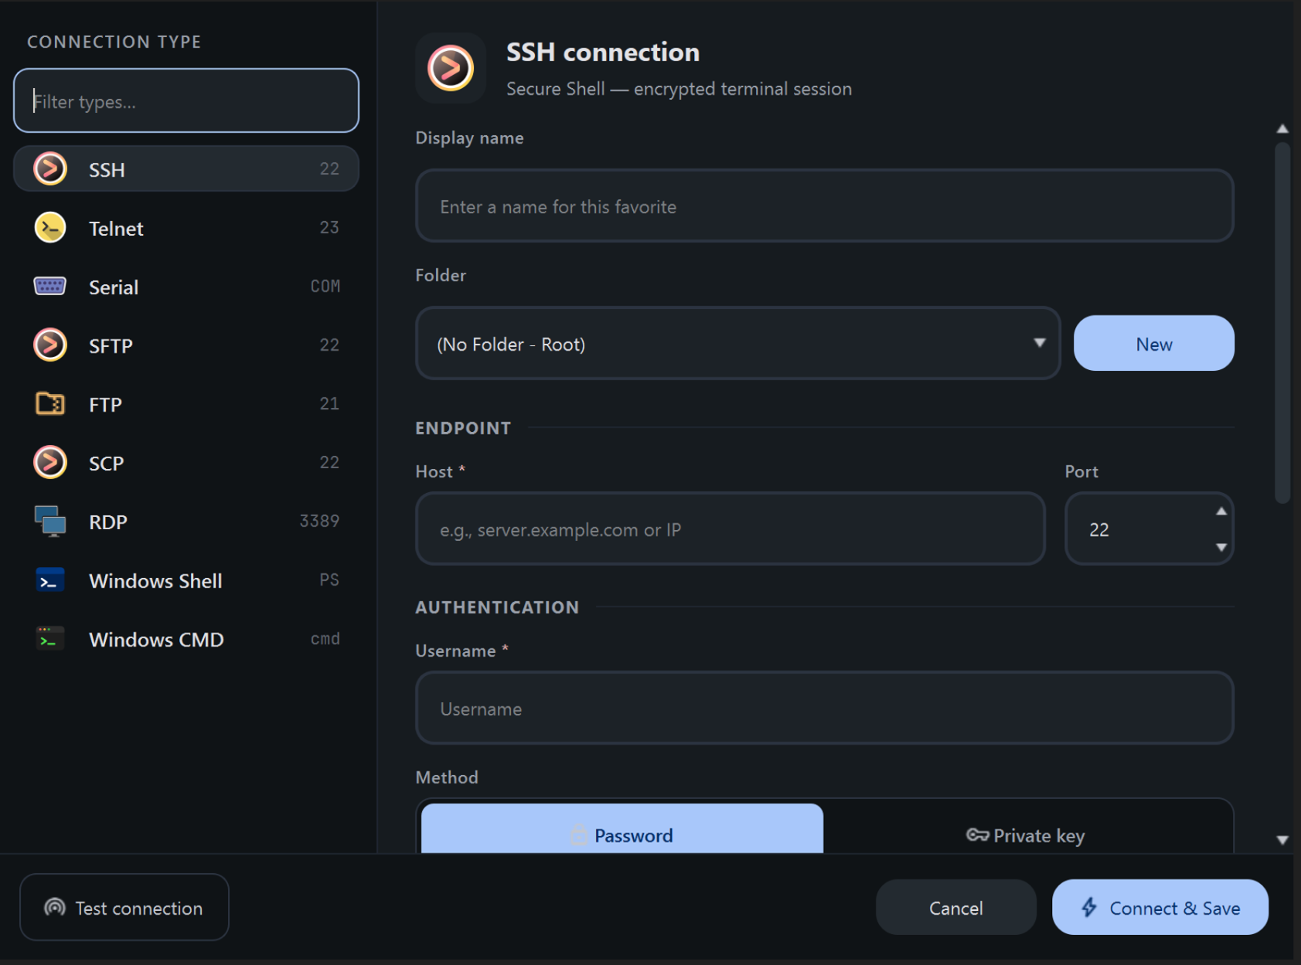Click the 3389 port label on RDP row

pyautogui.click(x=319, y=521)
